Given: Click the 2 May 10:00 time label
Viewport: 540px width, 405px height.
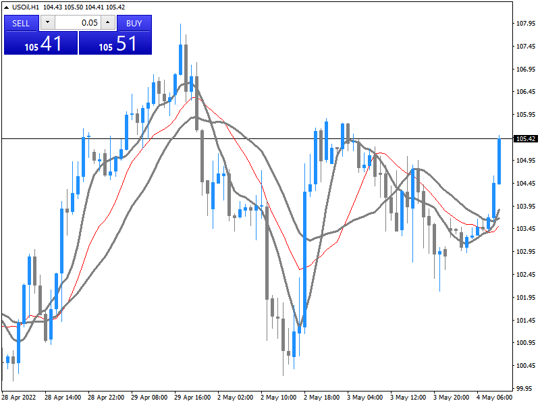Looking at the screenshot, I should tap(278, 398).
